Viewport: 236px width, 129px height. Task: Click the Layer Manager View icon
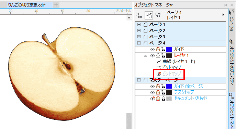158,15
